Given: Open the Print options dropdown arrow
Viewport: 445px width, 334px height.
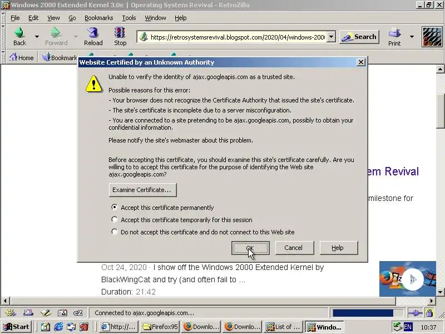Looking at the screenshot, I should click(x=412, y=36).
